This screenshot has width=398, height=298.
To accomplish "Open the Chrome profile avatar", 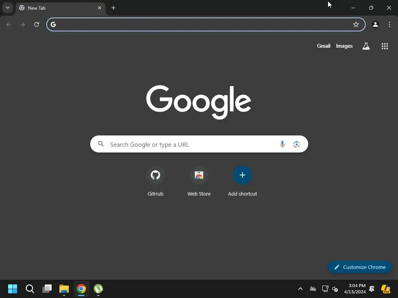I will [x=375, y=24].
